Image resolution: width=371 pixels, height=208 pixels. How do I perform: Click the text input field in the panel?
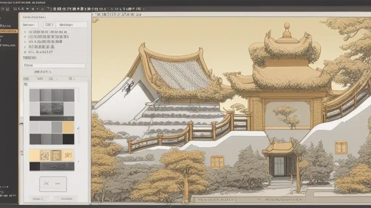coord(54,66)
